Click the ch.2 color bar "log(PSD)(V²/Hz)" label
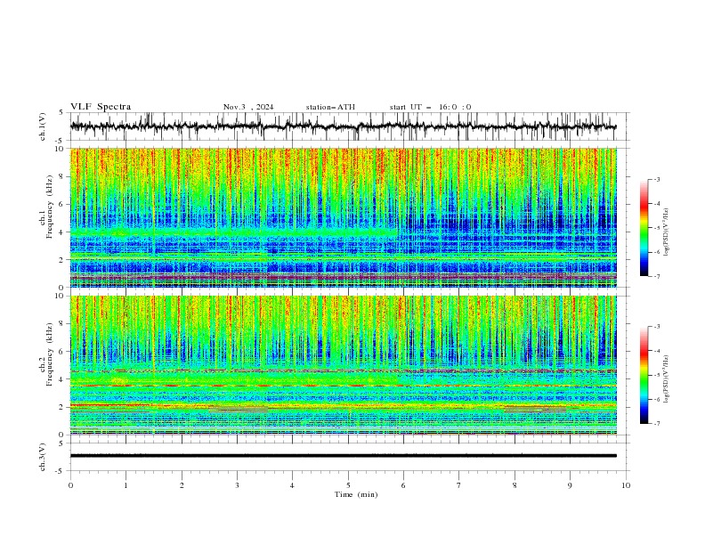705x545 pixels. click(667, 379)
